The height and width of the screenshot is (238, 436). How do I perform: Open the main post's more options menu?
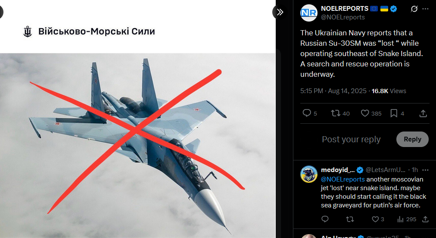pos(425,9)
